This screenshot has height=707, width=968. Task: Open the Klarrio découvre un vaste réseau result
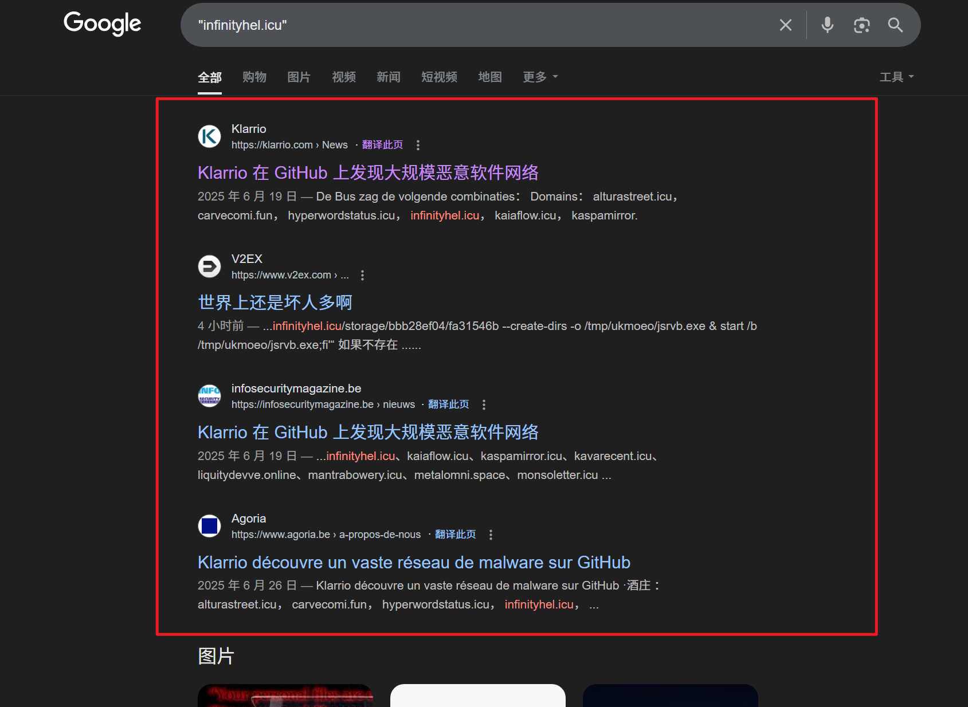coord(413,563)
